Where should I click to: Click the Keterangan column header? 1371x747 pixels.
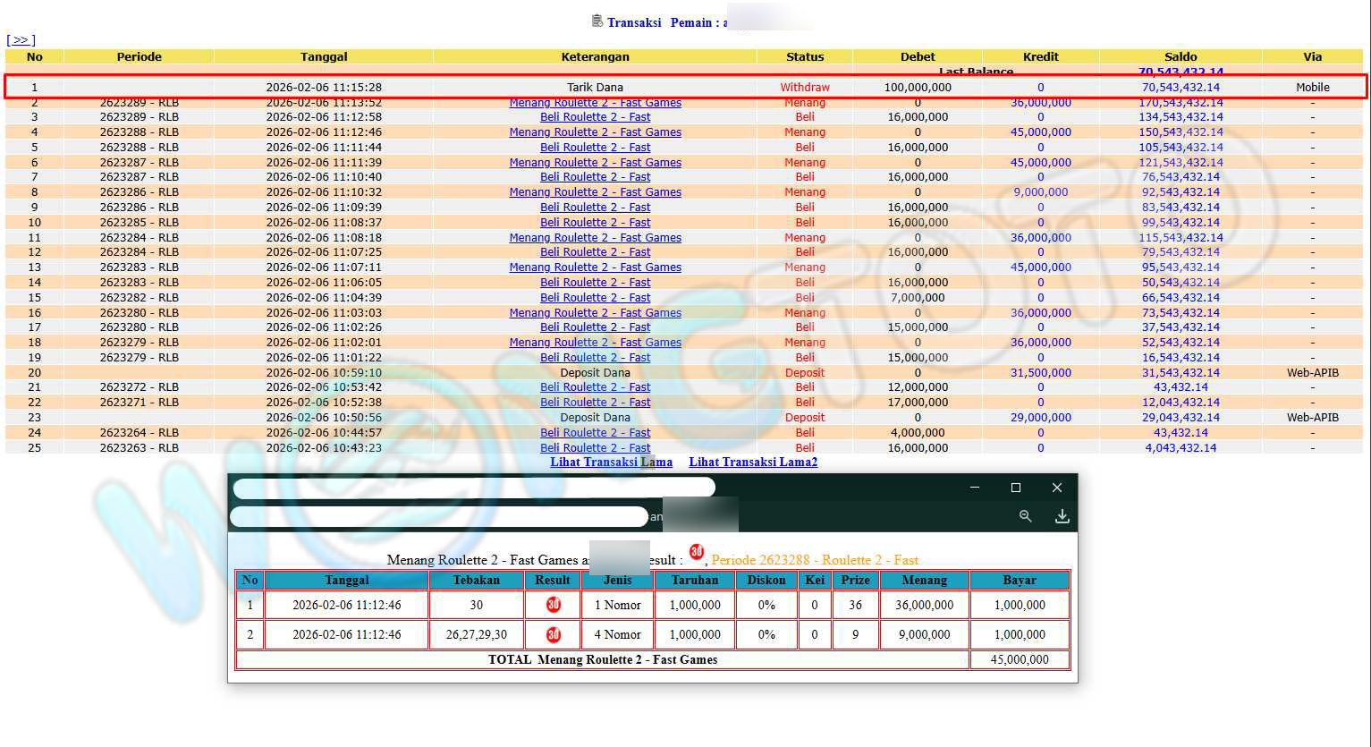(595, 56)
